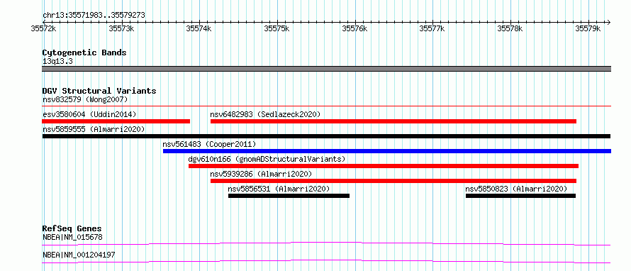Click the 'esv3580604 (Uddin2014)' label
This screenshot has height=271, width=631.
(90, 114)
